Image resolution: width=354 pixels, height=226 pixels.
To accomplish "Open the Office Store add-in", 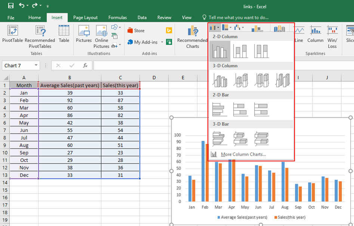I will tap(136, 31).
